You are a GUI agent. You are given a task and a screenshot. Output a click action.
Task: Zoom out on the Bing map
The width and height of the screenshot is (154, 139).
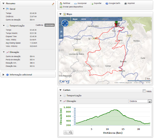61,36
